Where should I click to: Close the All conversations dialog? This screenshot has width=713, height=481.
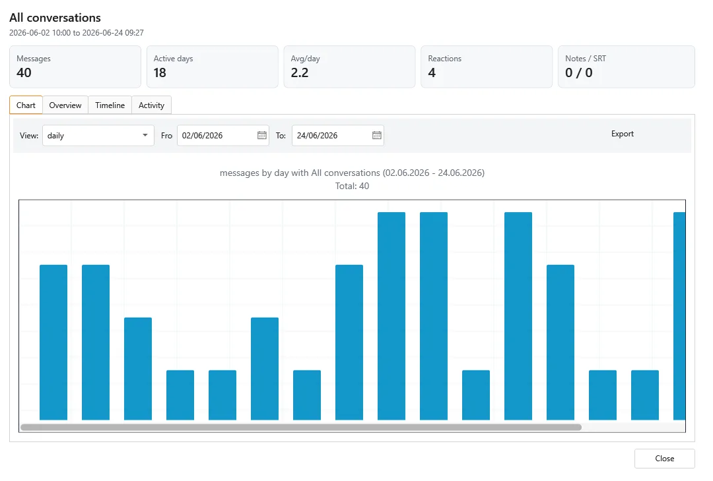664,459
